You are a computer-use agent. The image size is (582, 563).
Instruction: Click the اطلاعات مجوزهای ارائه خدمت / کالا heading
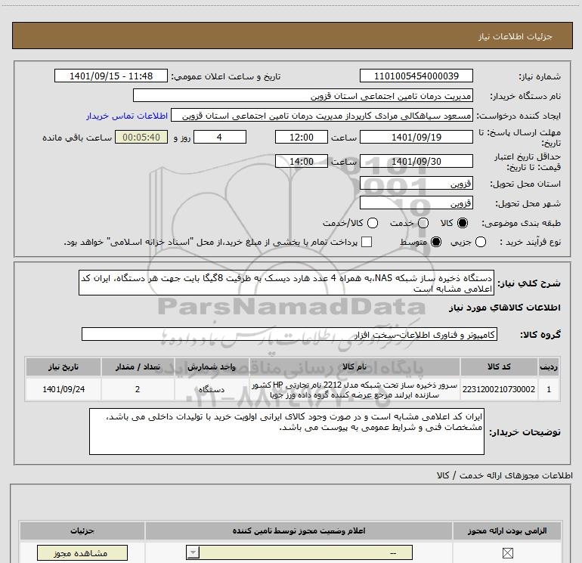(x=505, y=475)
